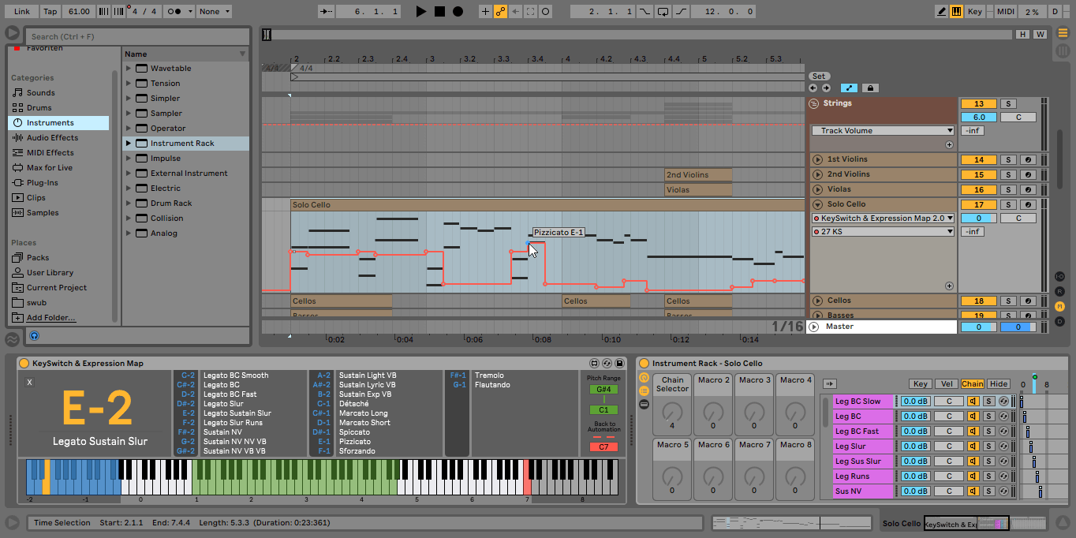1076x538 pixels.
Task: Enable Key Map Mode
Action: [x=975, y=12]
